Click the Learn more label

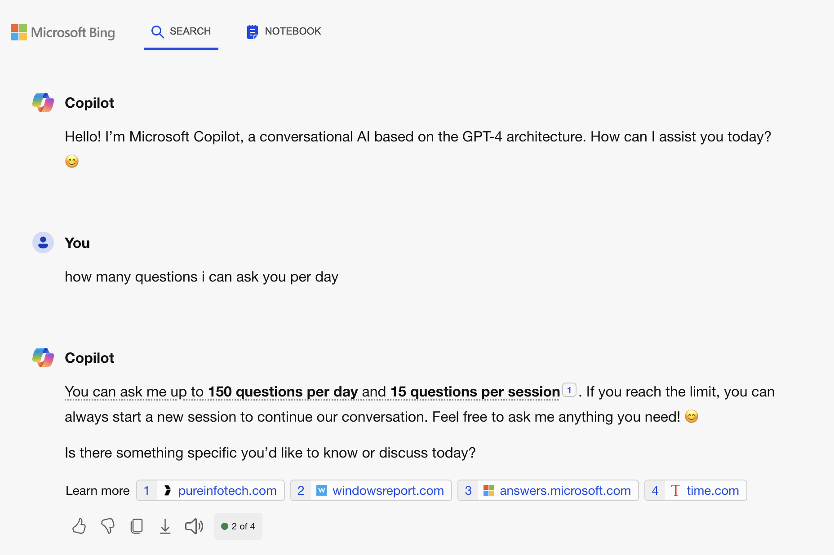(x=97, y=490)
